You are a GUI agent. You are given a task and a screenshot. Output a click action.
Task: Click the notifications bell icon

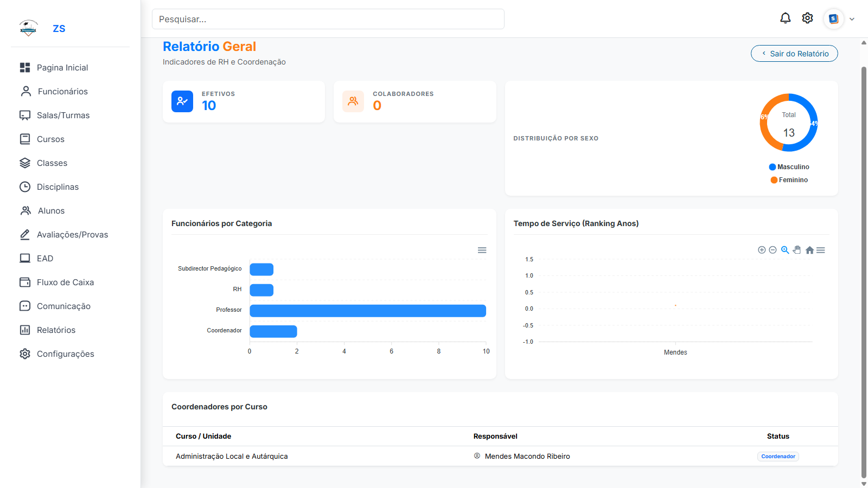click(785, 18)
